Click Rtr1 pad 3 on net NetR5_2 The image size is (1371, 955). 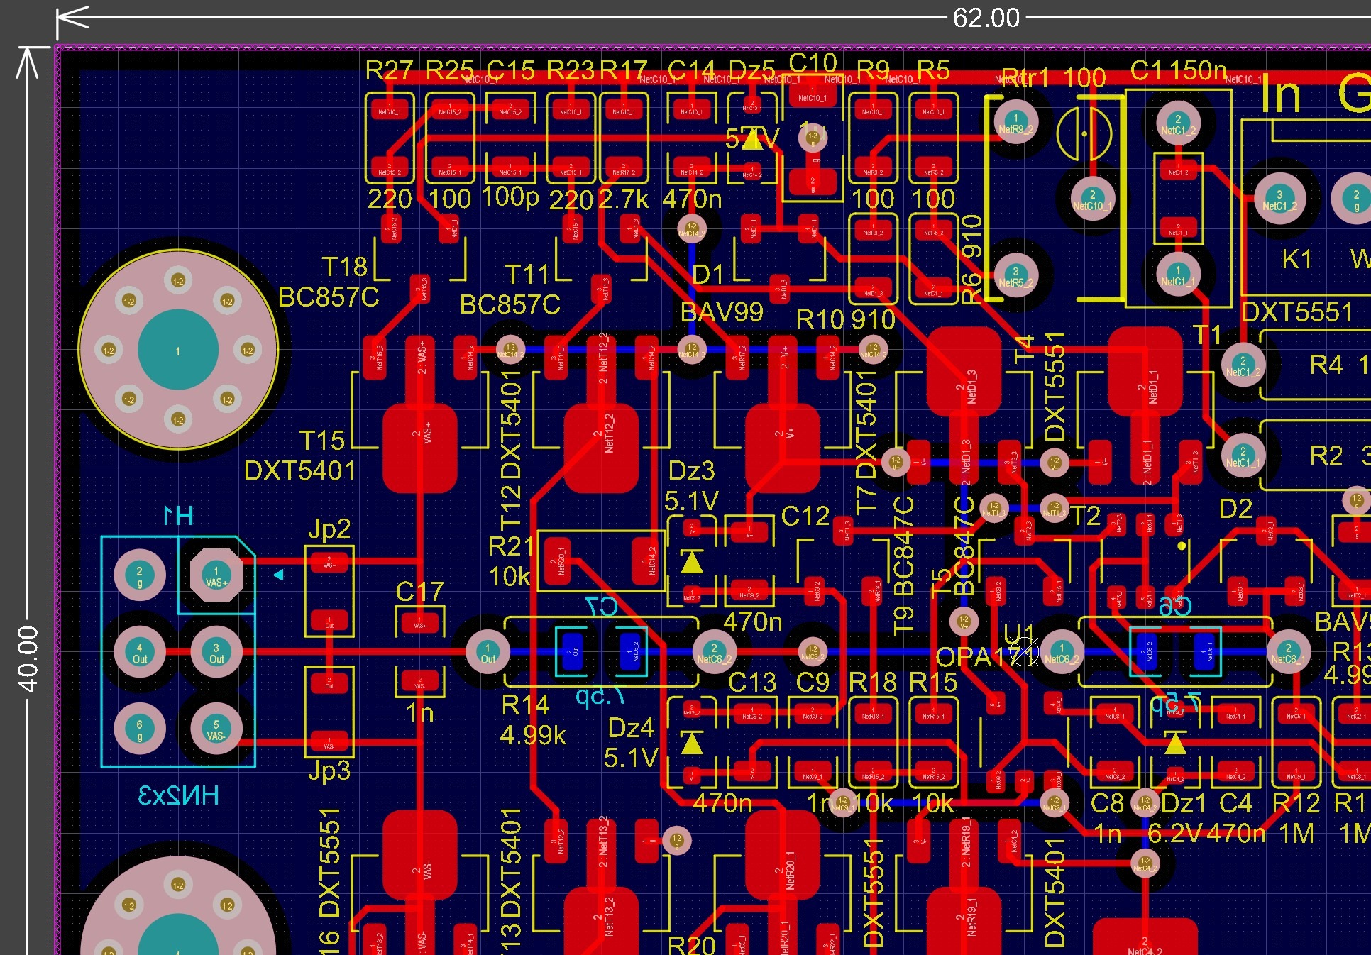1015,275
